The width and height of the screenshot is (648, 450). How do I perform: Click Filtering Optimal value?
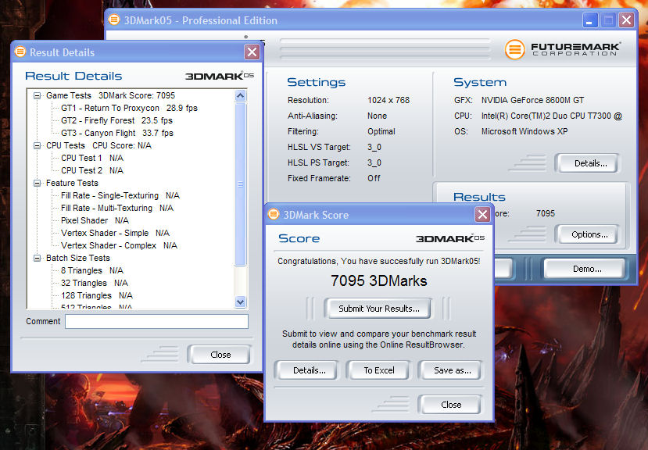(x=381, y=131)
